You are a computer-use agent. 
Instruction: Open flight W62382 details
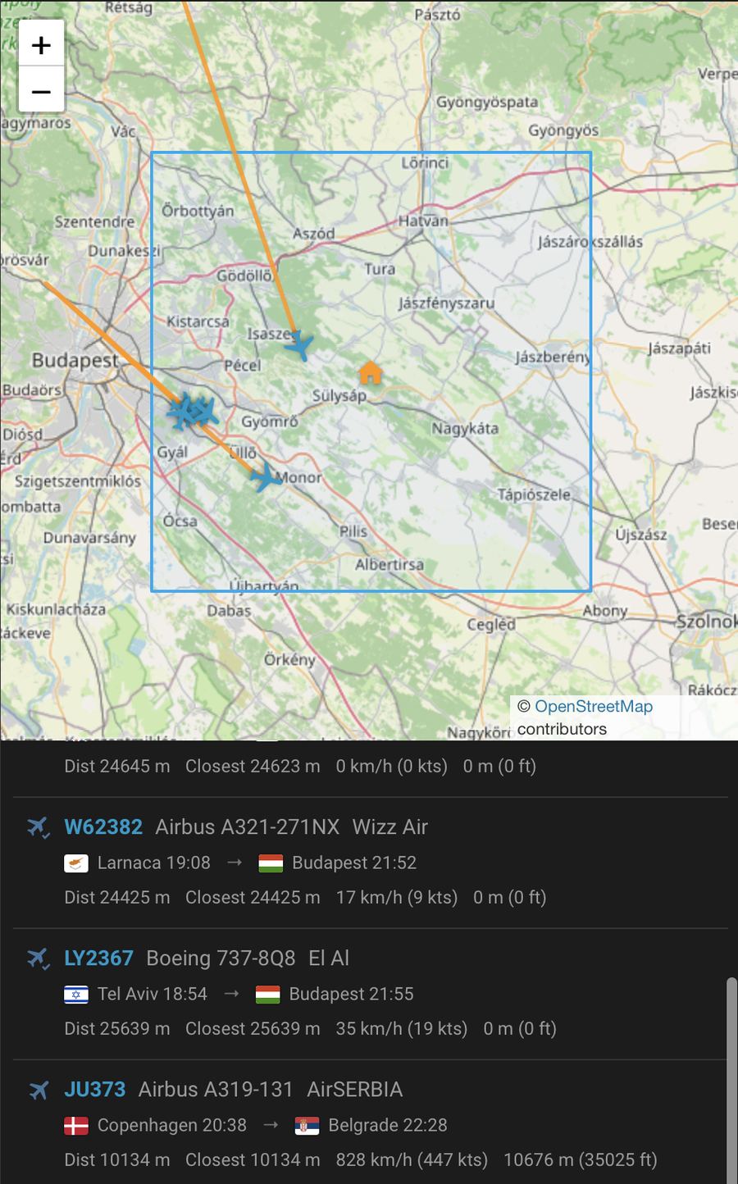coord(103,827)
